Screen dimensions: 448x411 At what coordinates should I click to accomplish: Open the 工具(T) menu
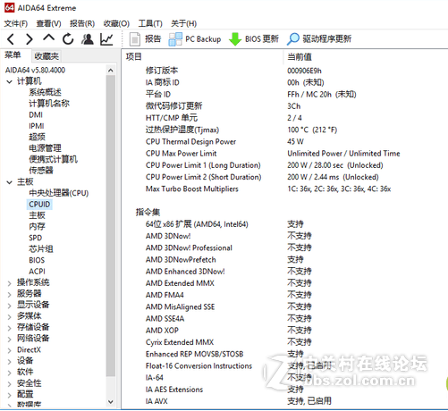pyautogui.click(x=150, y=23)
